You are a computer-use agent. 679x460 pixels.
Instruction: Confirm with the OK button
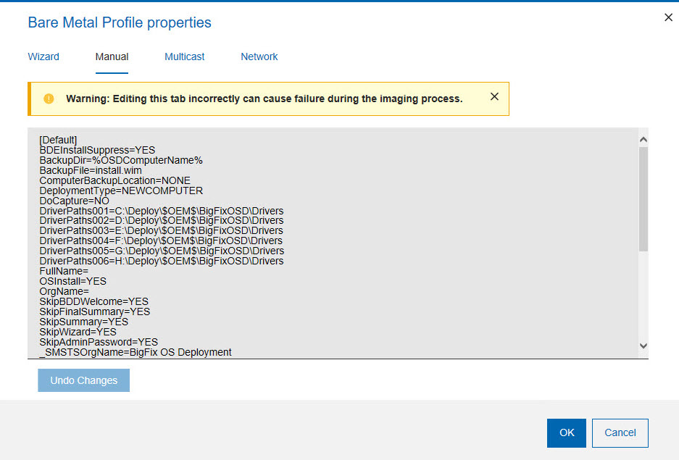[x=567, y=432]
